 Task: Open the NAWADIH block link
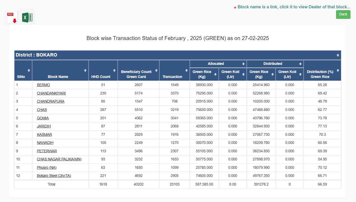45,143
